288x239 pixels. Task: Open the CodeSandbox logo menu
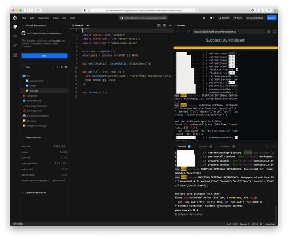point(15,18)
